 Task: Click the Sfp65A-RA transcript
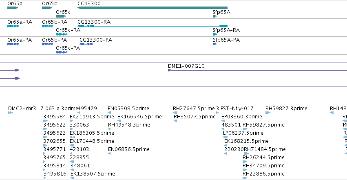215,34
